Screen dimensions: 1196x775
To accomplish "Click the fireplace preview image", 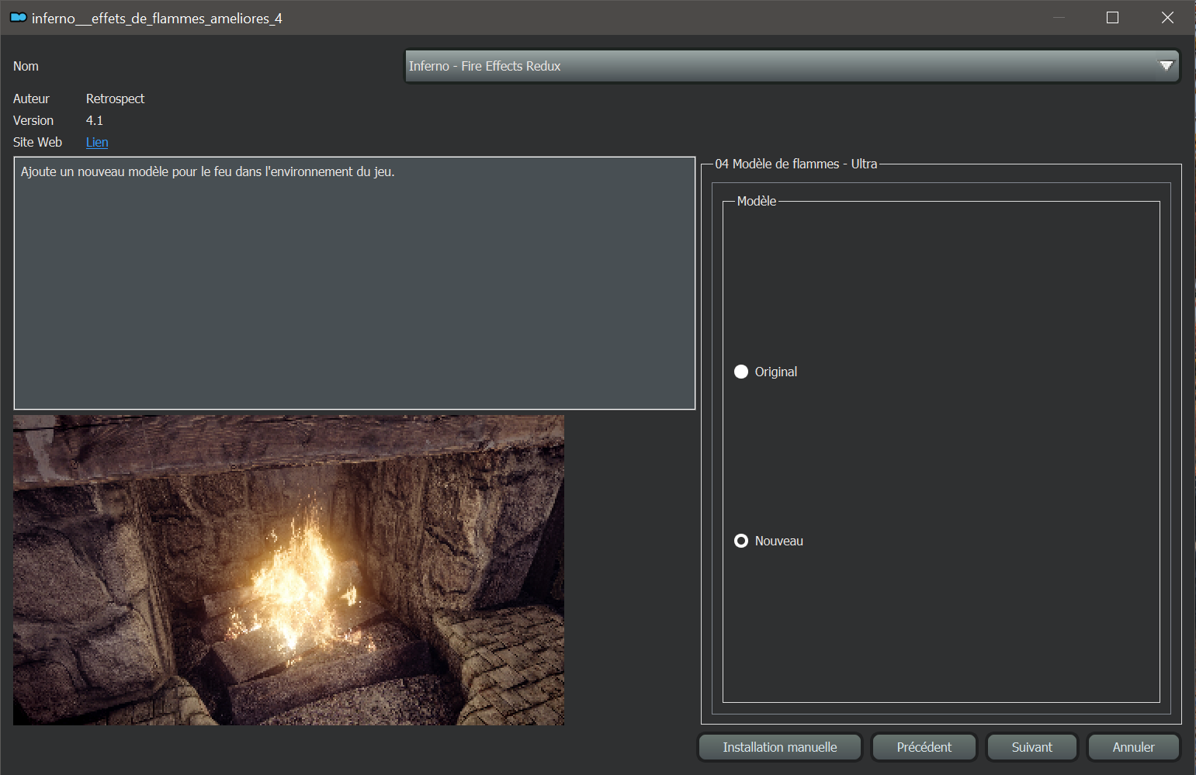I will click(x=289, y=570).
